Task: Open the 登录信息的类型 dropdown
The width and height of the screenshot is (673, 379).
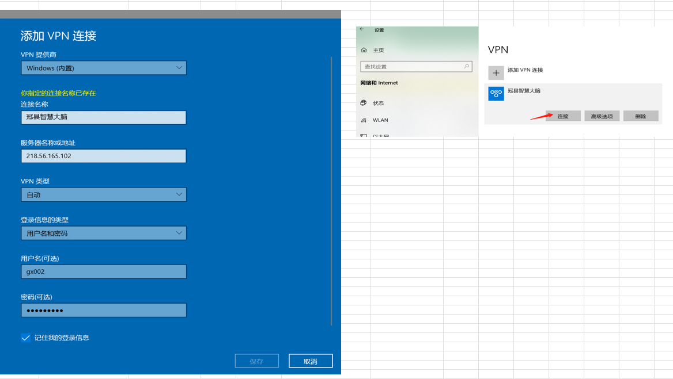Action: coord(104,233)
